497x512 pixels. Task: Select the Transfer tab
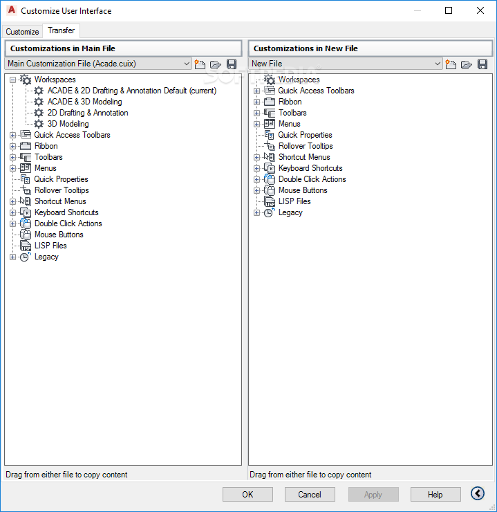[62, 30]
